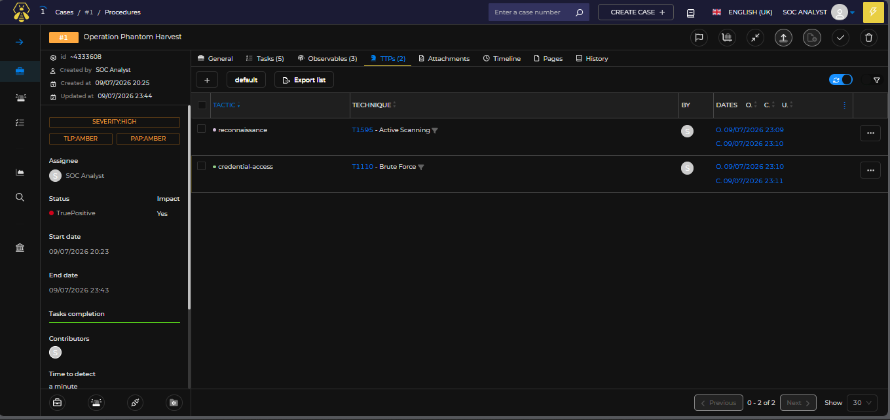Open the Show 30 page-size dropdown
Screen dimensions: 890x420
click(862, 403)
